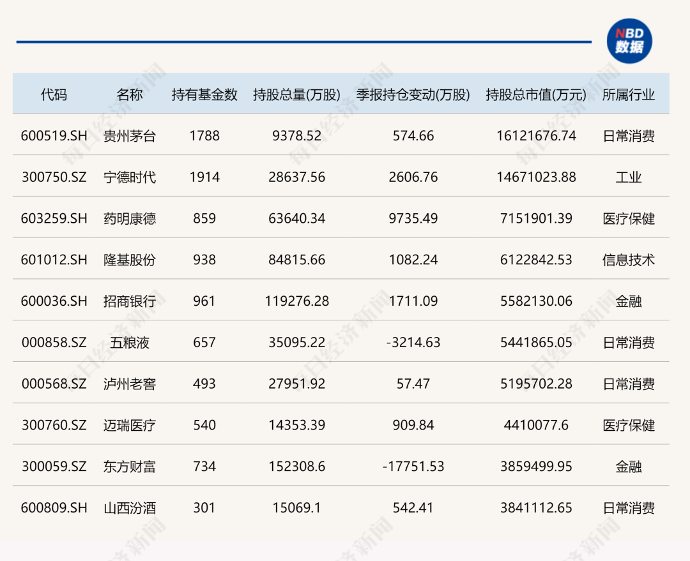Select the 持股总量(万股) column header
Viewport: 690px width, 561px height.
[x=296, y=94]
